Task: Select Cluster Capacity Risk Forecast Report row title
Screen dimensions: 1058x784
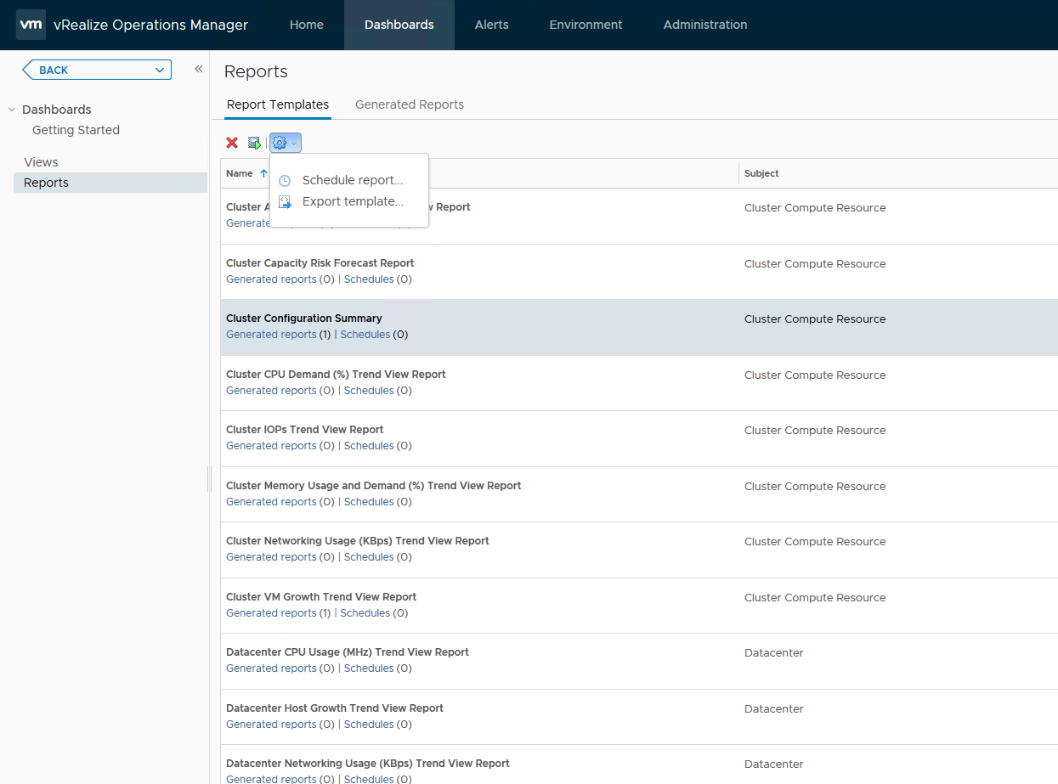Action: [x=320, y=263]
